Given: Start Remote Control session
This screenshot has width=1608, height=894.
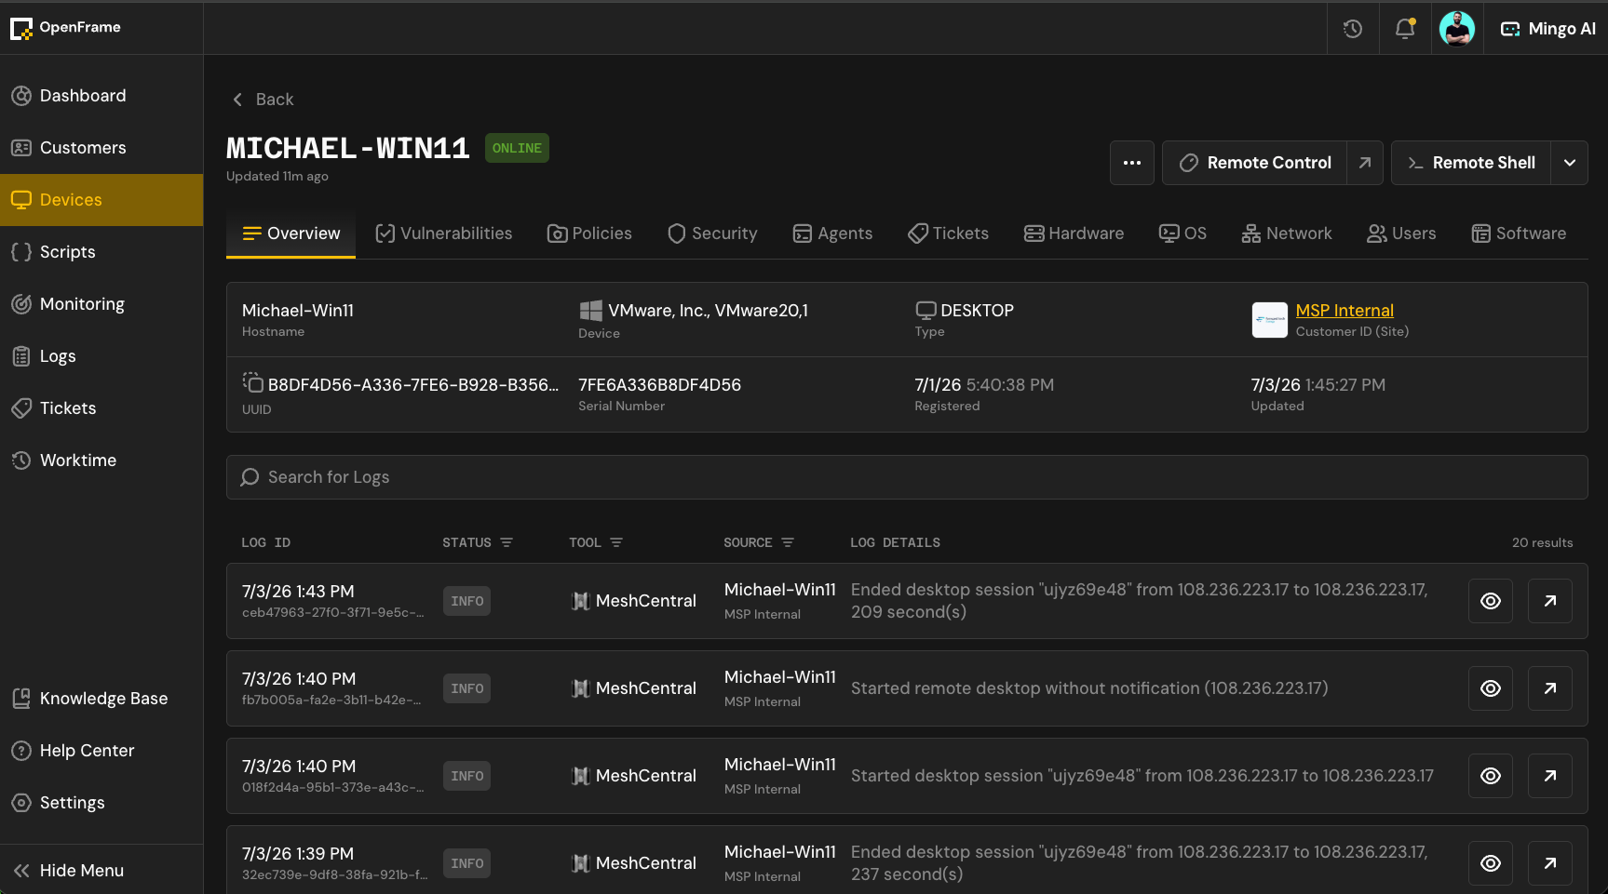Looking at the screenshot, I should (1254, 163).
